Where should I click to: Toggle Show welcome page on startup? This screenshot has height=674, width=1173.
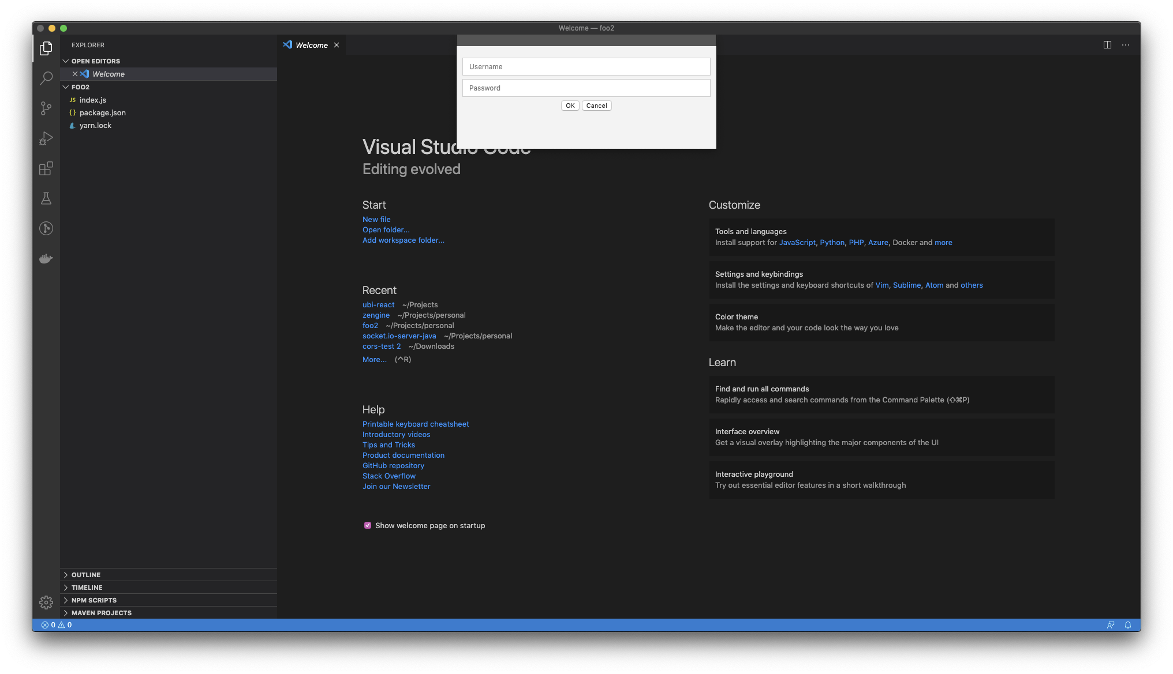pos(368,525)
